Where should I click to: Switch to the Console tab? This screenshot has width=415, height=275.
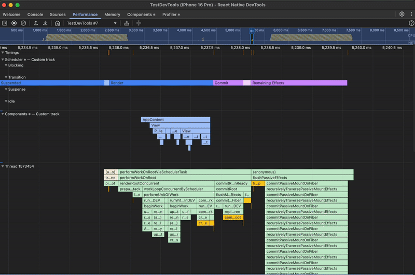[35, 15]
